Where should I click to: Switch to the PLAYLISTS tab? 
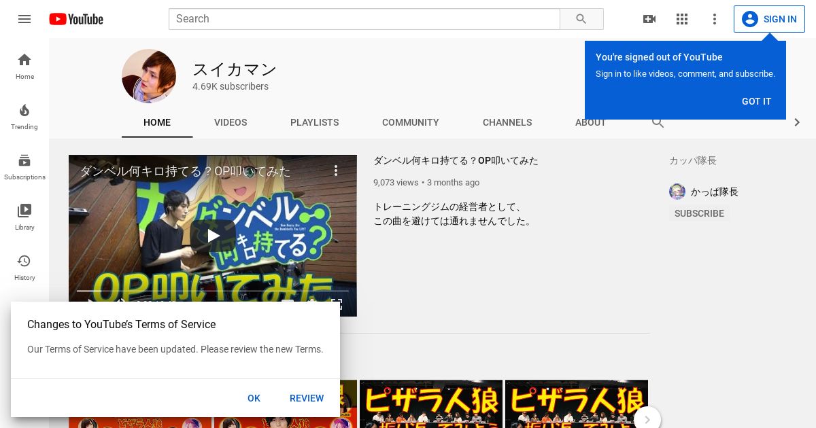pyautogui.click(x=314, y=122)
